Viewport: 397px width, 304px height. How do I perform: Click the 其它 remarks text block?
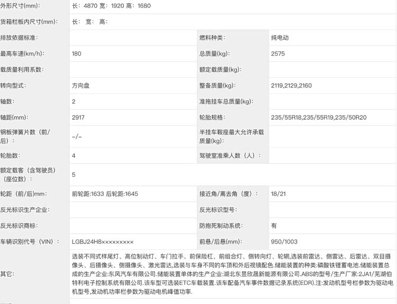coord(233,274)
